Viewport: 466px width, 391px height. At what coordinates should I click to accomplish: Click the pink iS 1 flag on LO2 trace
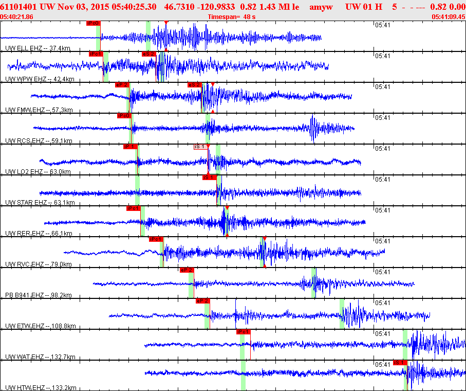point(200,147)
